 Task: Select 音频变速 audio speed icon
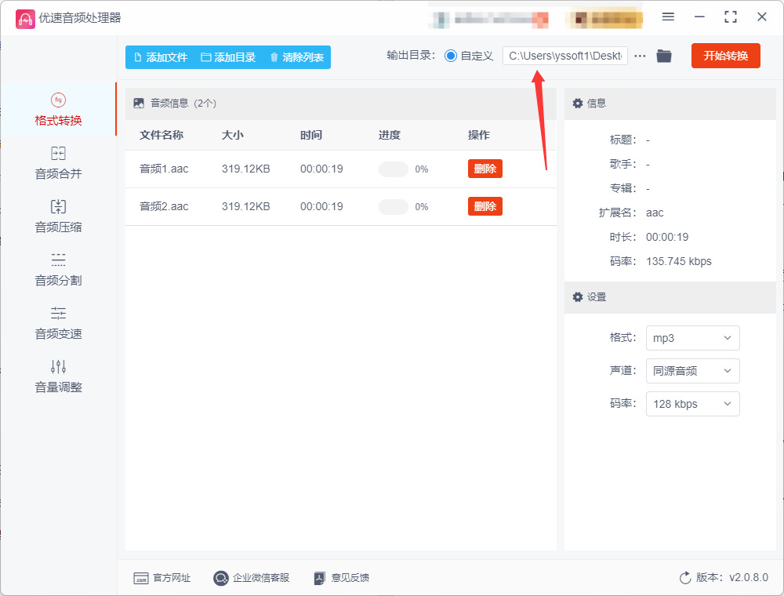click(58, 314)
